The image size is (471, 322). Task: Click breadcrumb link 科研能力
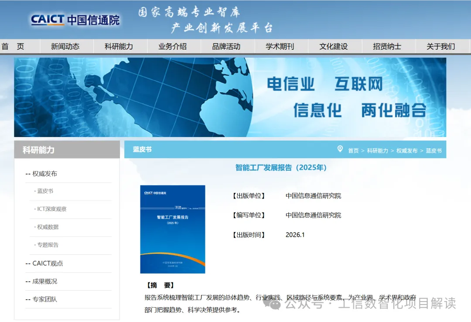[x=378, y=151]
